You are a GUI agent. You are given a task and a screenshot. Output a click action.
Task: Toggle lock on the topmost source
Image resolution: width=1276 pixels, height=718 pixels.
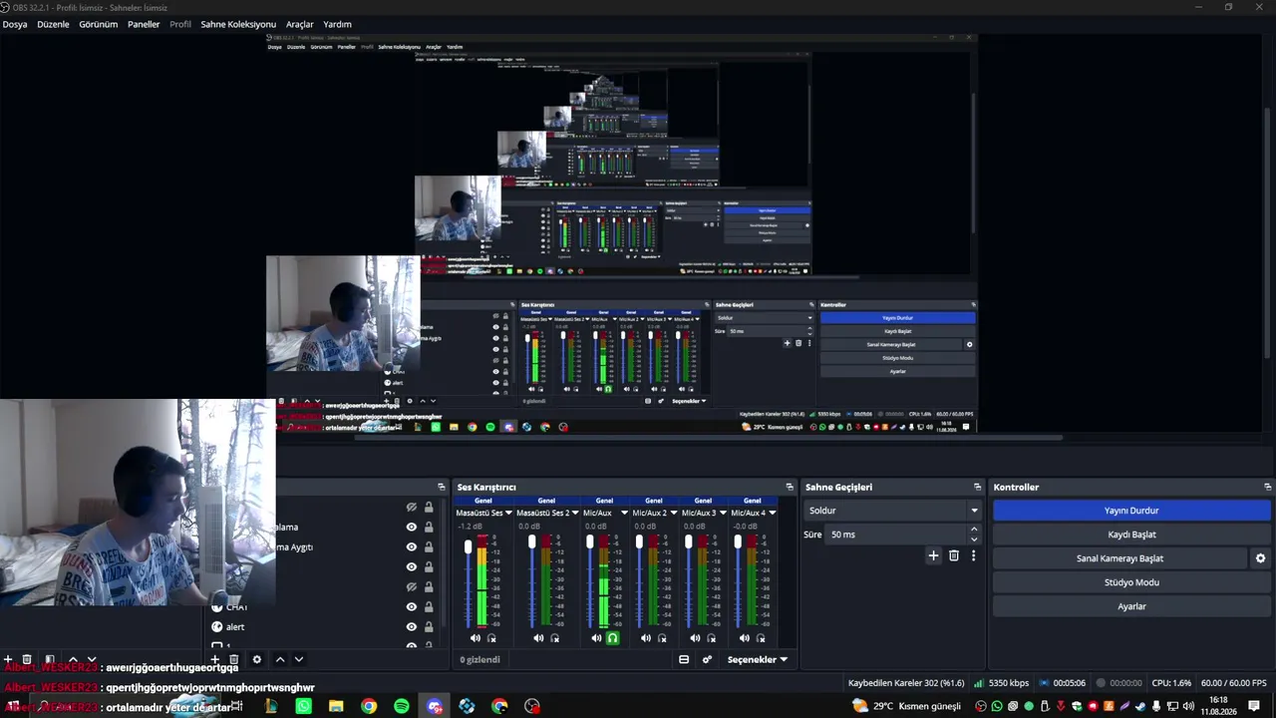tap(429, 507)
